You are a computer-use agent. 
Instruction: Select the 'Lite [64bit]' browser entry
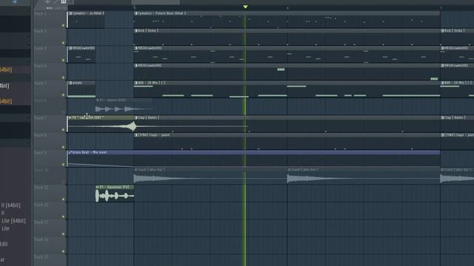[13, 221]
